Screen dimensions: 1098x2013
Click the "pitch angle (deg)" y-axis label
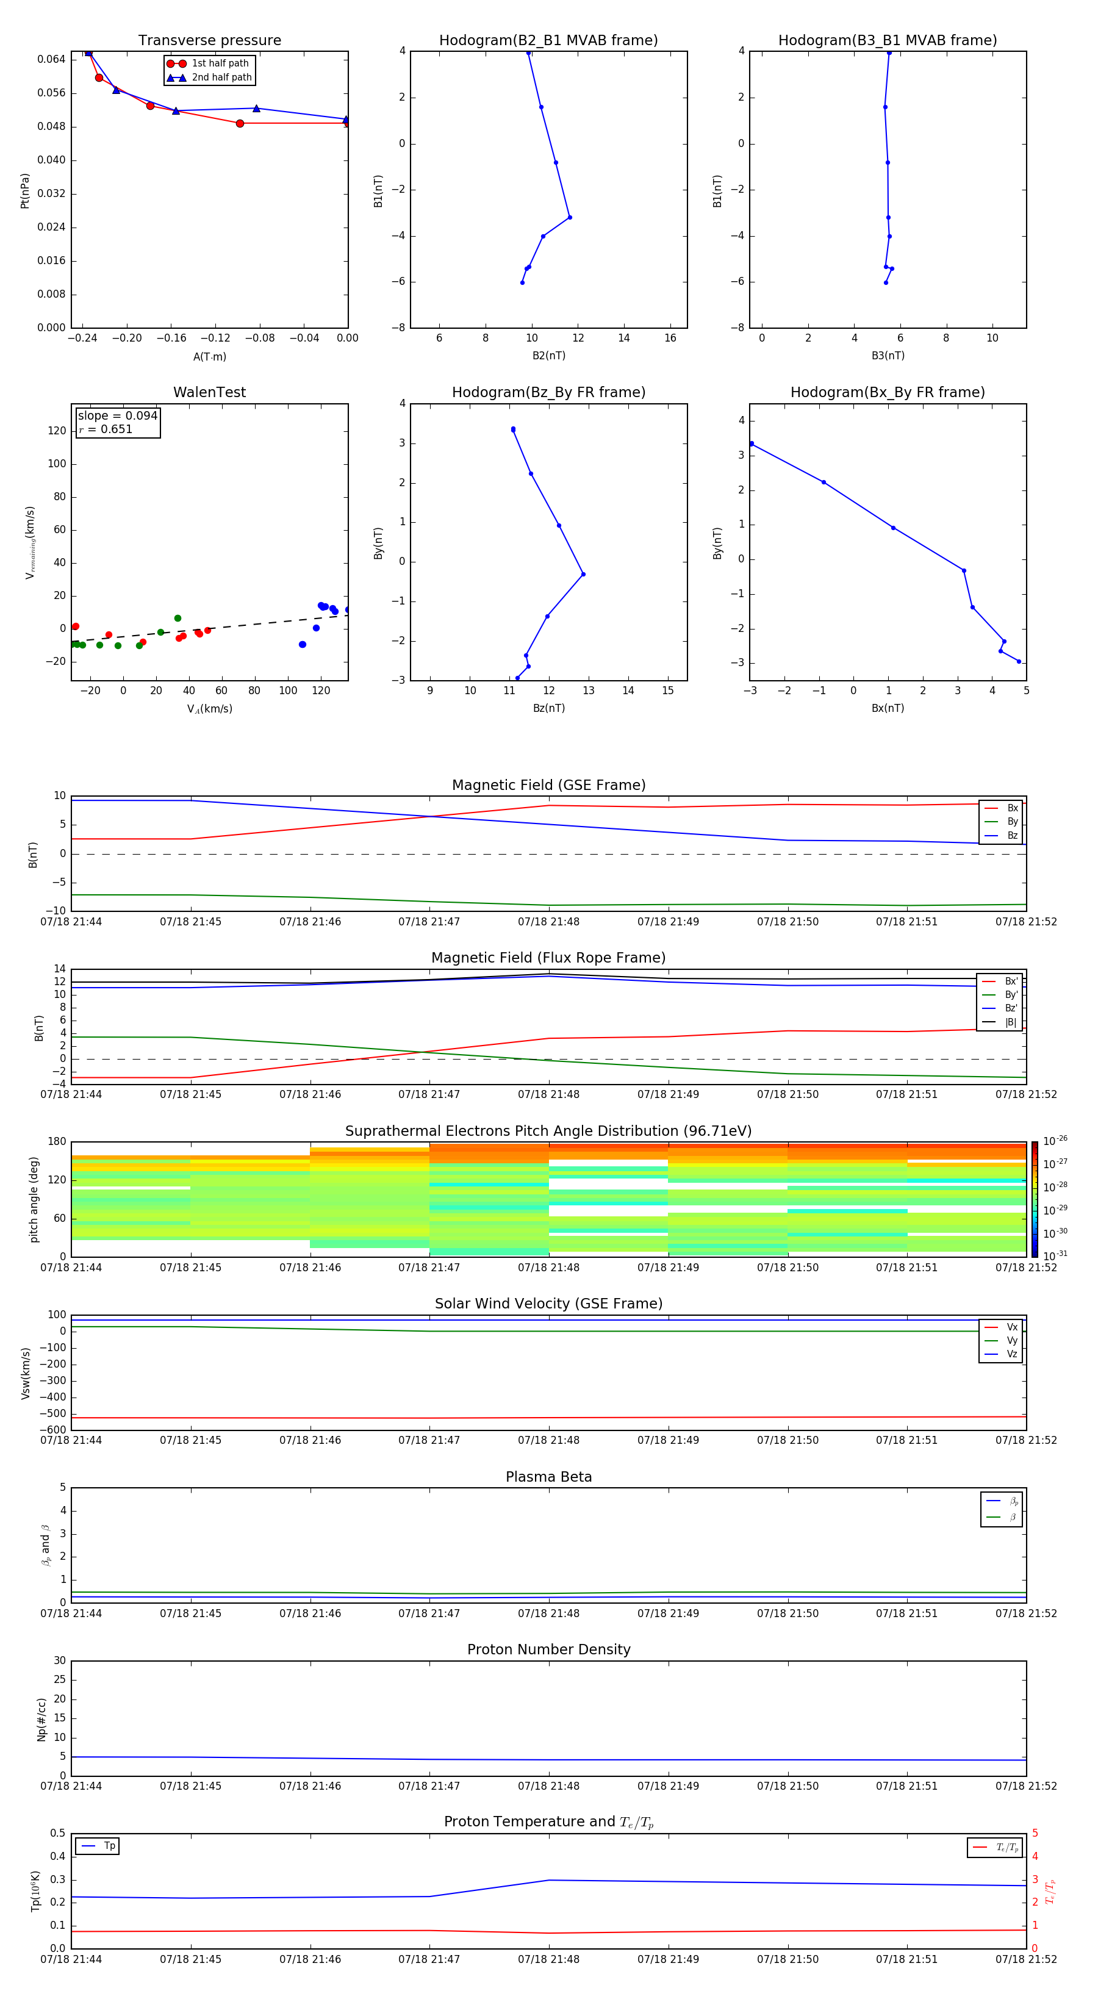pyautogui.click(x=34, y=1199)
